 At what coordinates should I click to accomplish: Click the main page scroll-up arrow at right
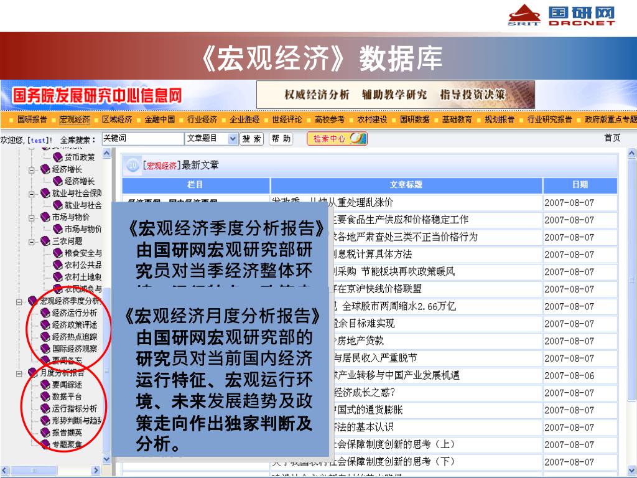[632, 154]
